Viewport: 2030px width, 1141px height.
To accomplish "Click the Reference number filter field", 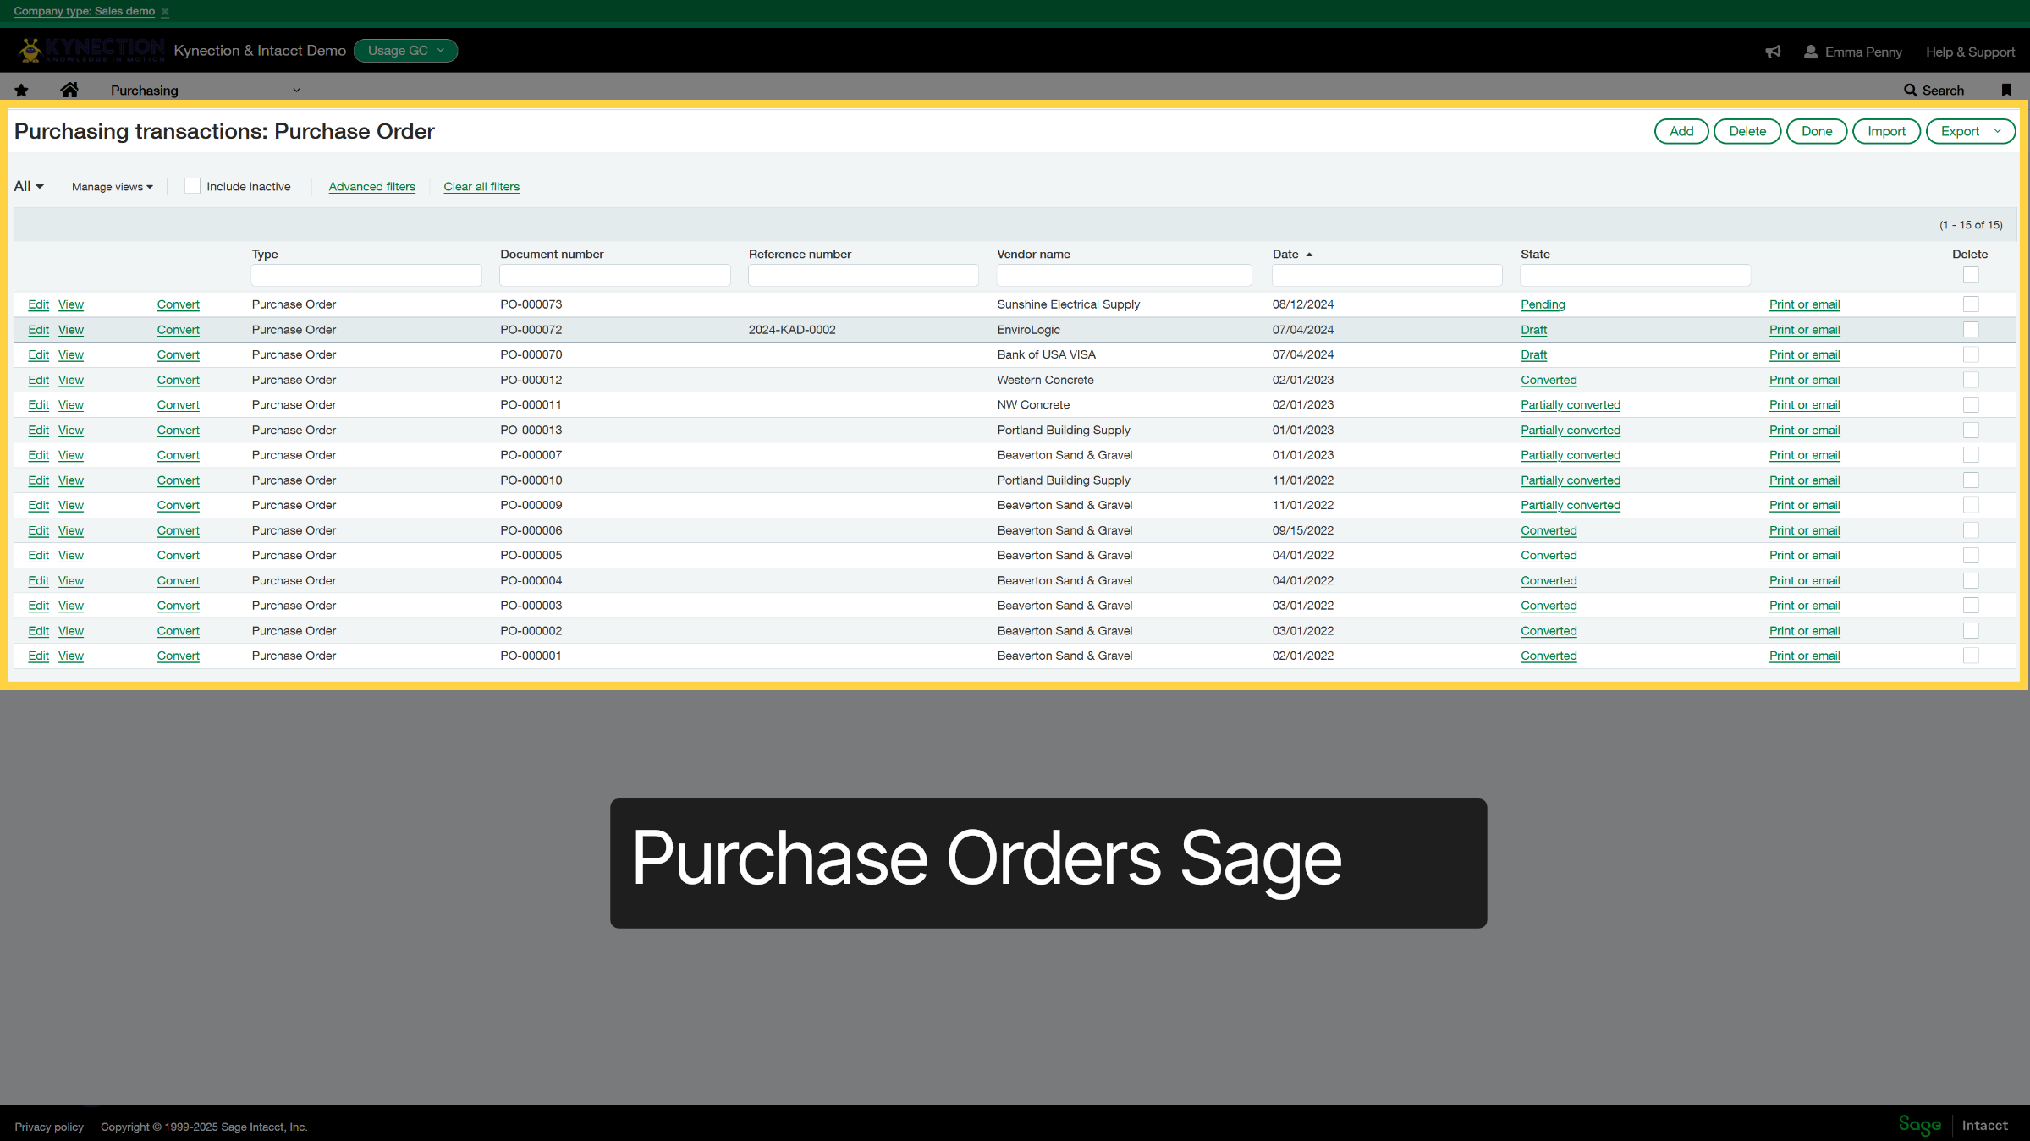I will pos(863,275).
